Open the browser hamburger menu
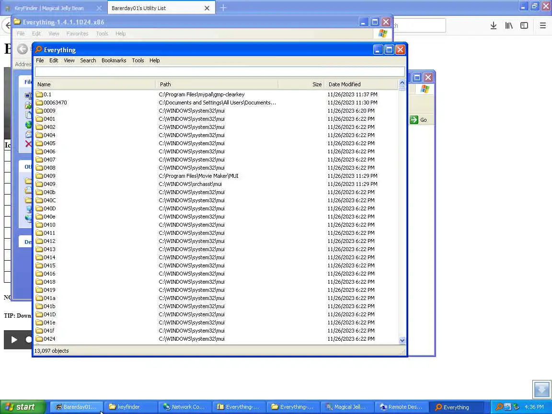 pyautogui.click(x=542, y=25)
